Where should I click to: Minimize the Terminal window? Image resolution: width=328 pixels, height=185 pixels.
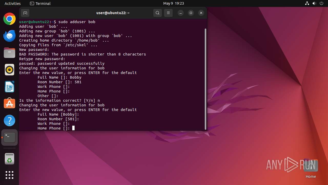pyautogui.click(x=181, y=13)
